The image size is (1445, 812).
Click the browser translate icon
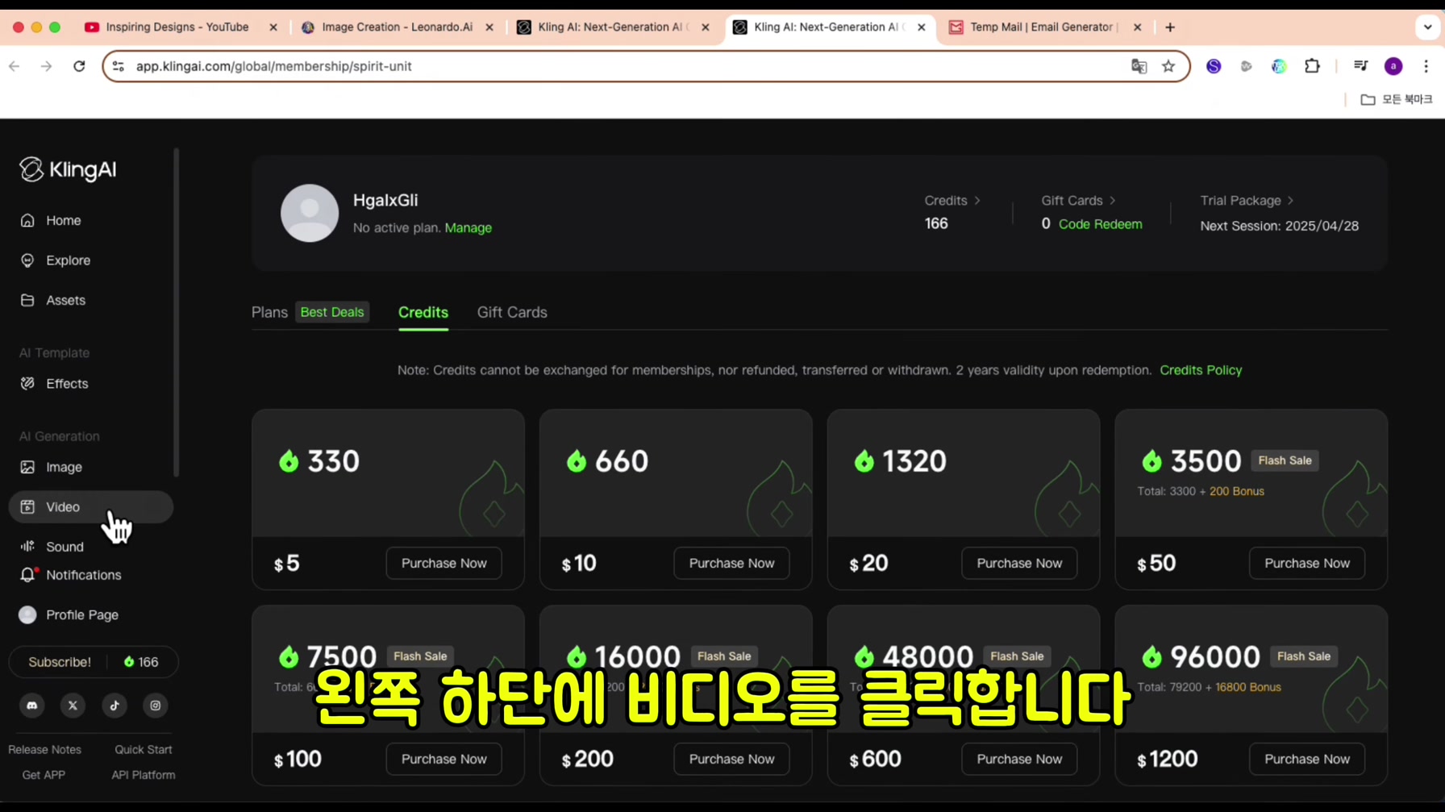coord(1139,66)
